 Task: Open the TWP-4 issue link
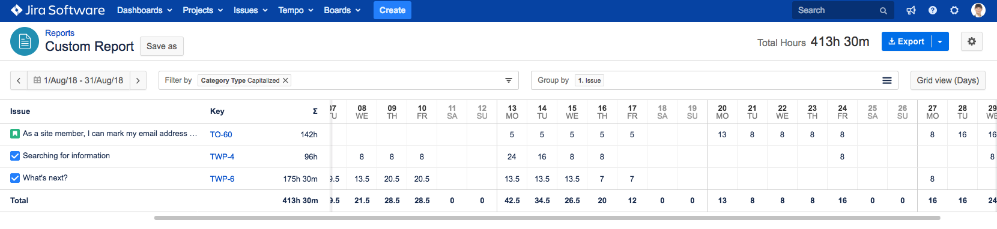tap(222, 156)
